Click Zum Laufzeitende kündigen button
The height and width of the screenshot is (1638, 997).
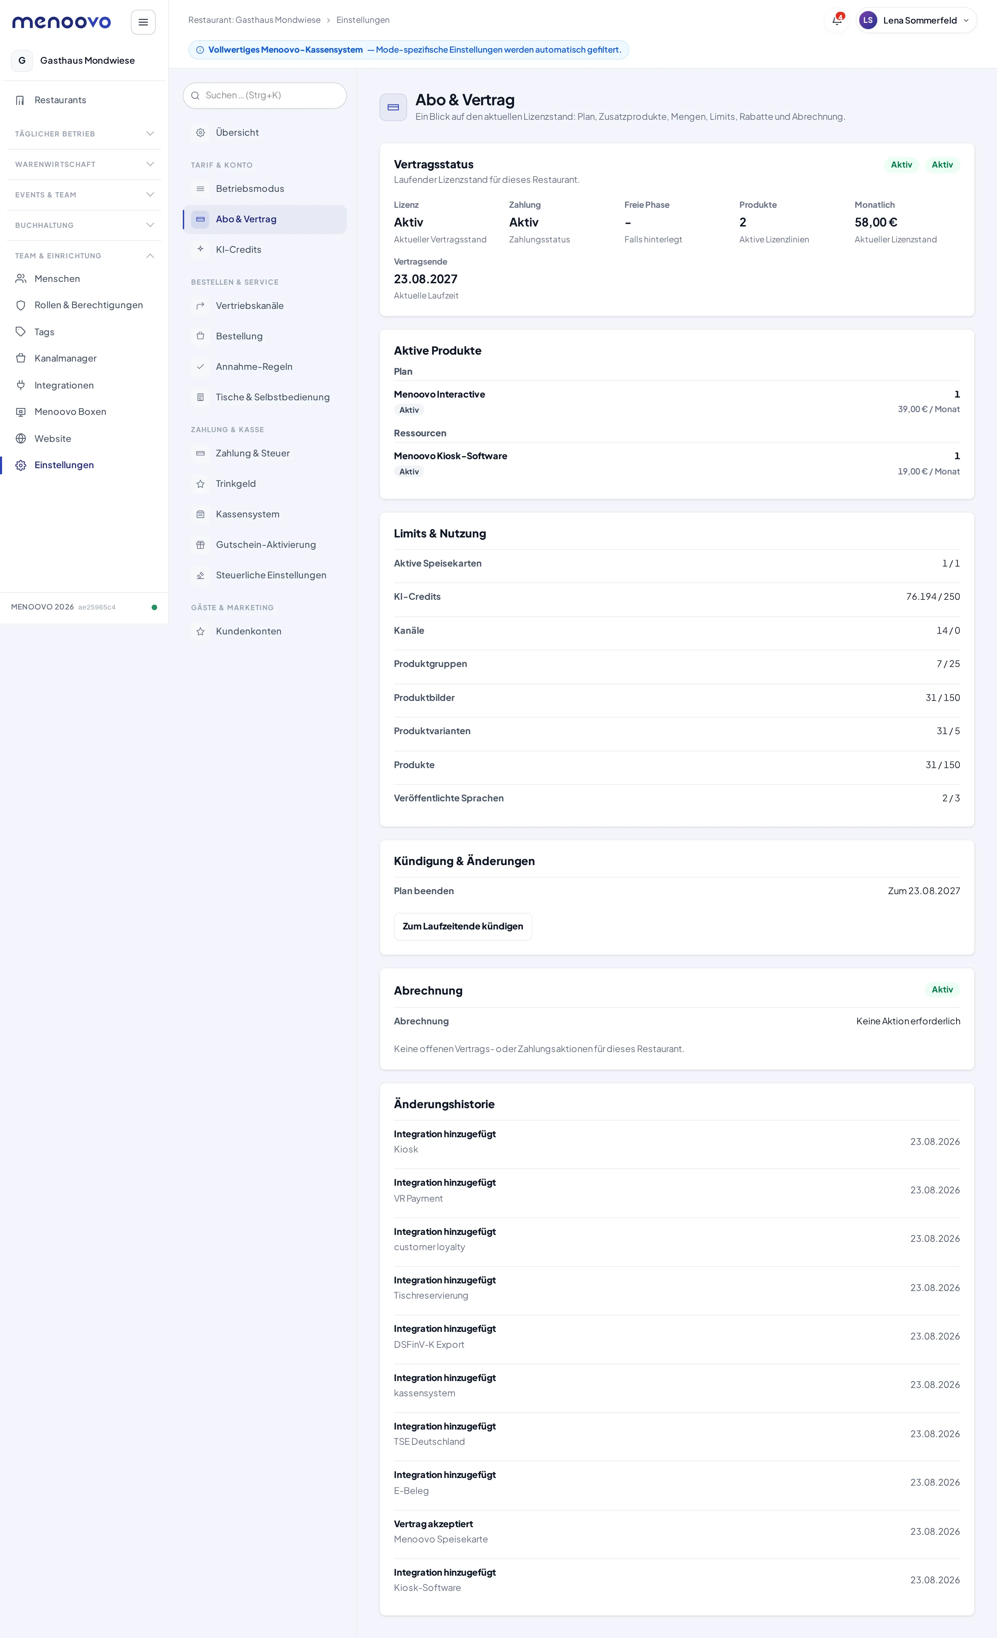point(462,926)
